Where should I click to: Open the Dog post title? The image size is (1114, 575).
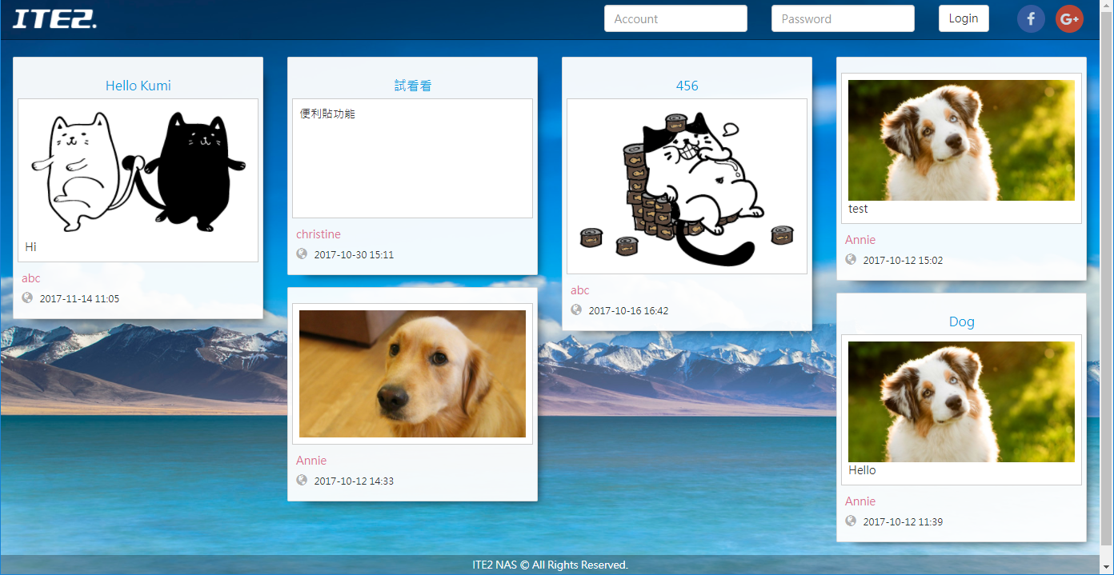(962, 321)
